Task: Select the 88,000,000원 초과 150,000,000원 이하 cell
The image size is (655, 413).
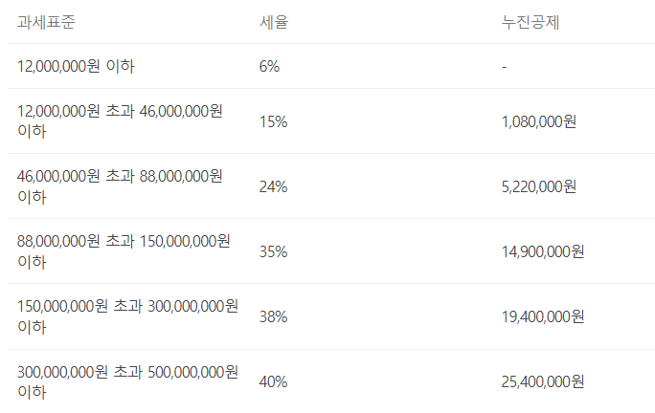Action: point(124,251)
